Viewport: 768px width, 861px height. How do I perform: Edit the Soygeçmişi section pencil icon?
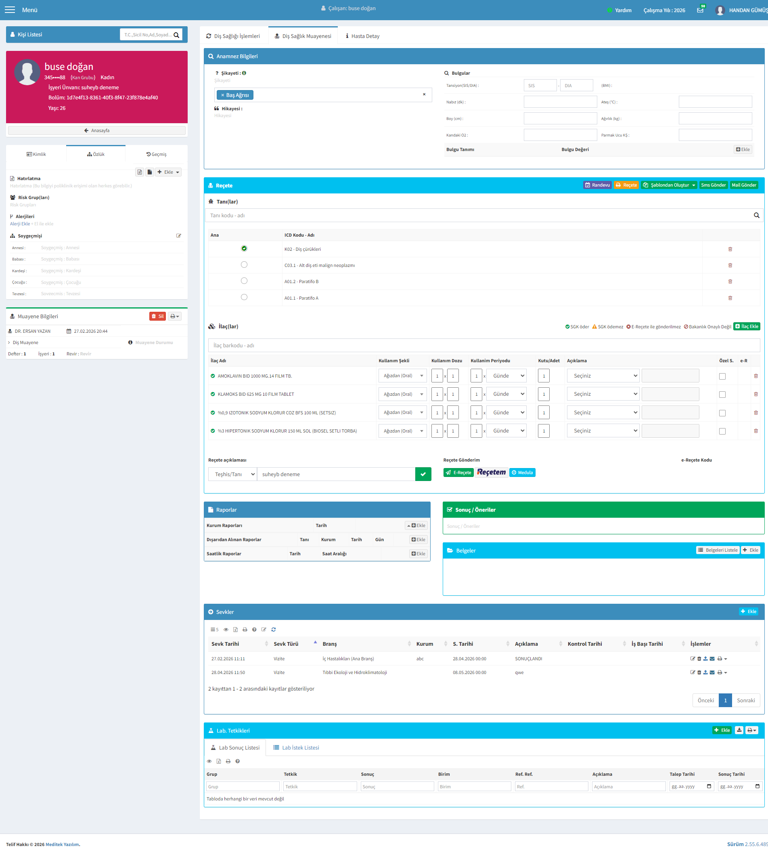(x=178, y=235)
